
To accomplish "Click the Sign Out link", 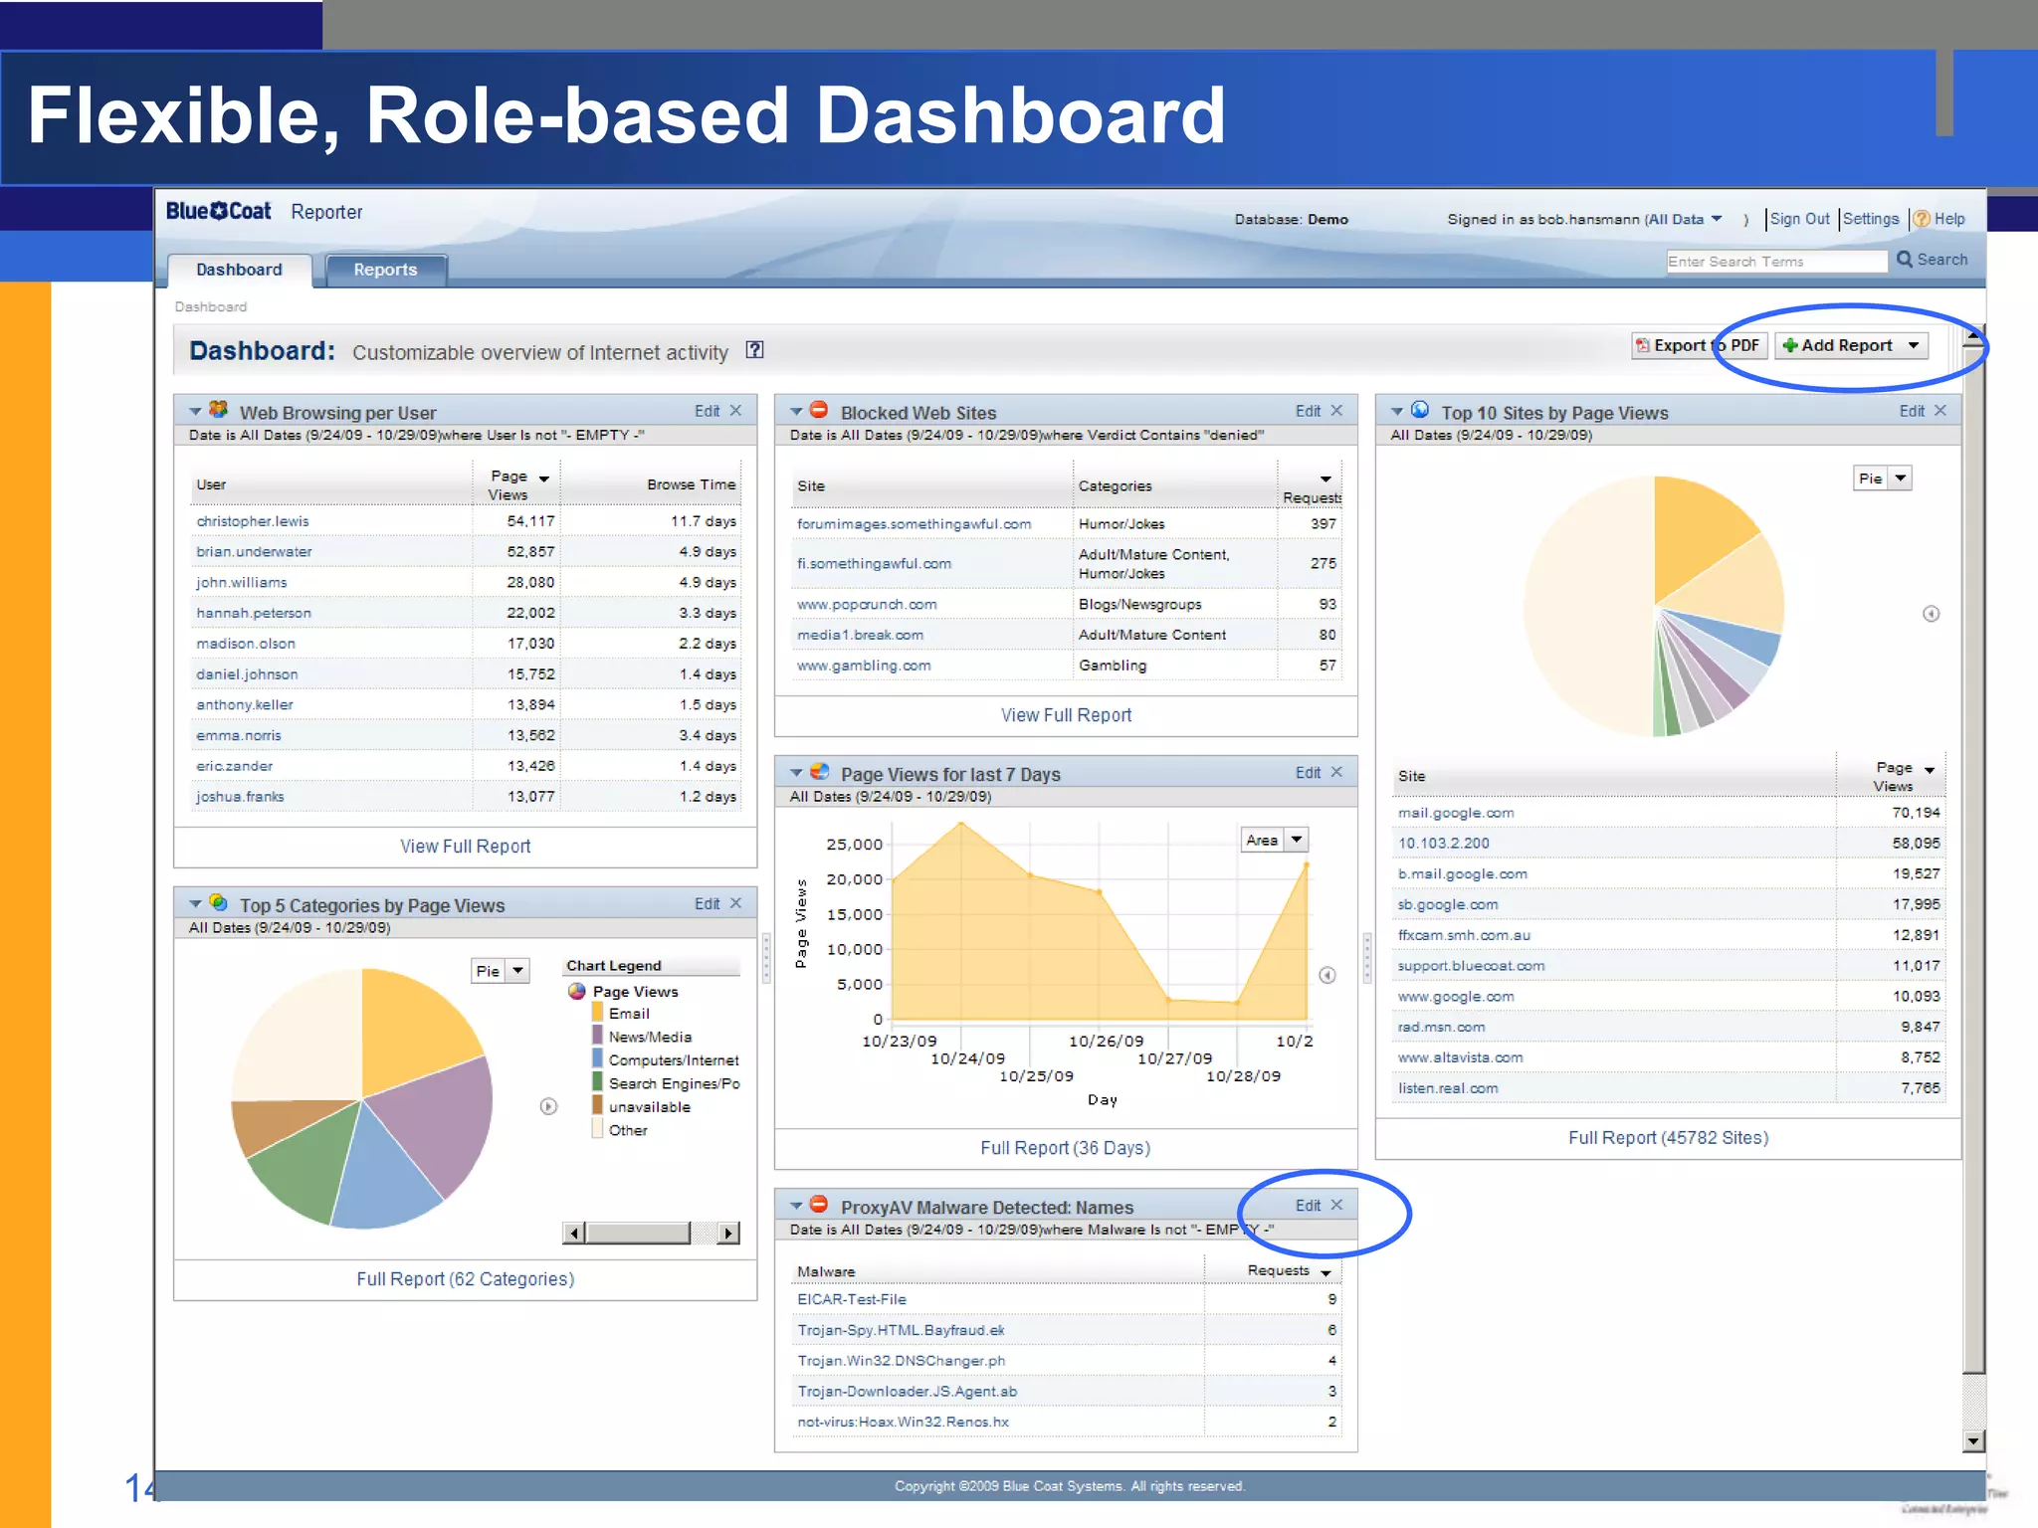I will pos(1799,219).
